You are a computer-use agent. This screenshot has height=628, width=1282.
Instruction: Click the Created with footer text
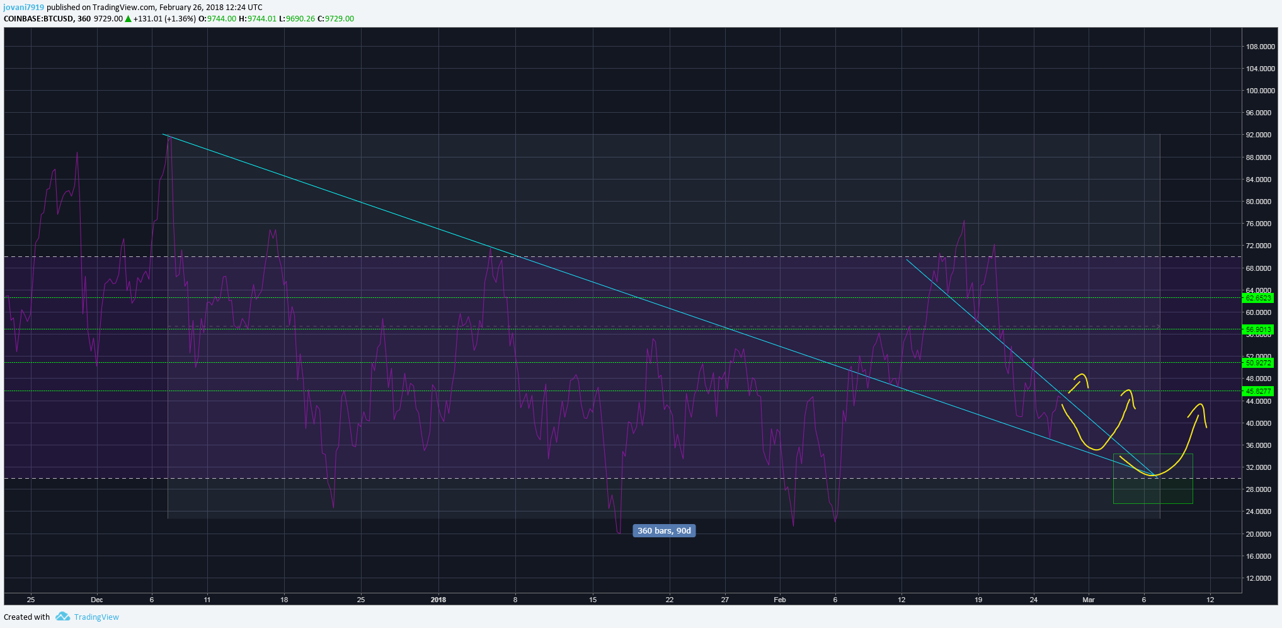click(x=27, y=617)
